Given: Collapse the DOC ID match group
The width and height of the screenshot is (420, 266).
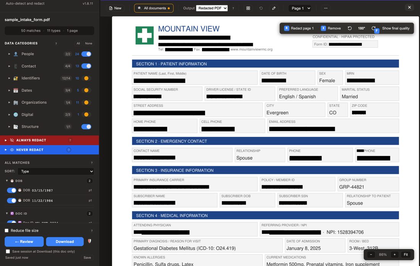Looking at the screenshot, I should [x=7, y=213].
